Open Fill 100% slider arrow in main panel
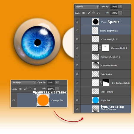This screenshot has height=134, width=134. click(120, 13)
